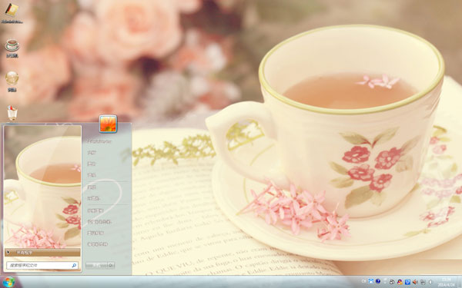Click the Start menu shut down button
Image resolution: width=462 pixels, height=288 pixels.
[96, 266]
